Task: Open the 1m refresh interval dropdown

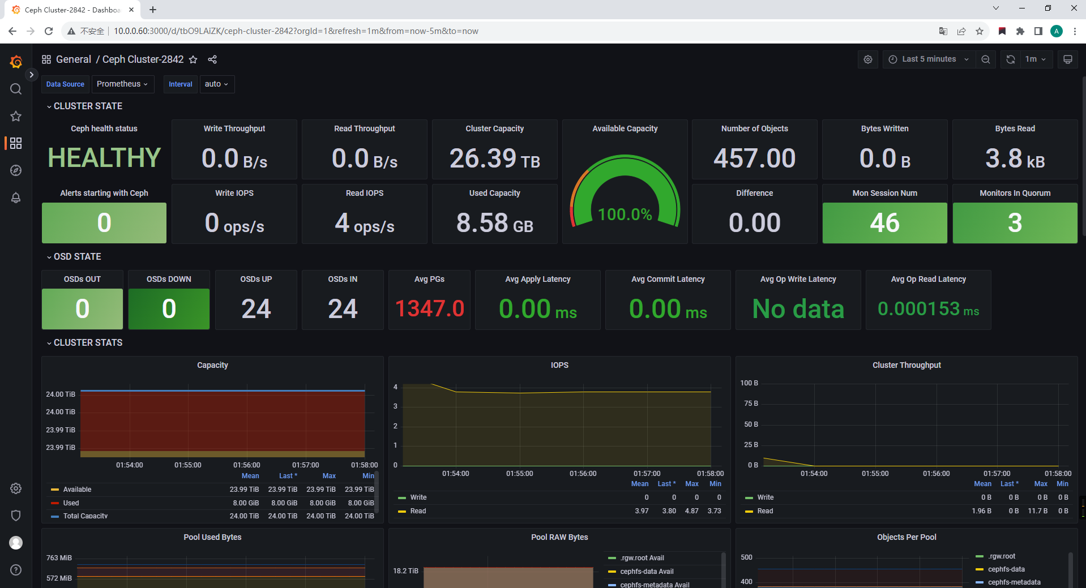Action: [1036, 59]
